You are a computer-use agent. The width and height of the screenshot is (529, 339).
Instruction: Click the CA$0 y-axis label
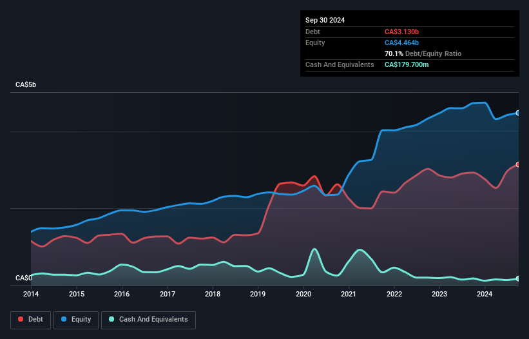(x=24, y=278)
